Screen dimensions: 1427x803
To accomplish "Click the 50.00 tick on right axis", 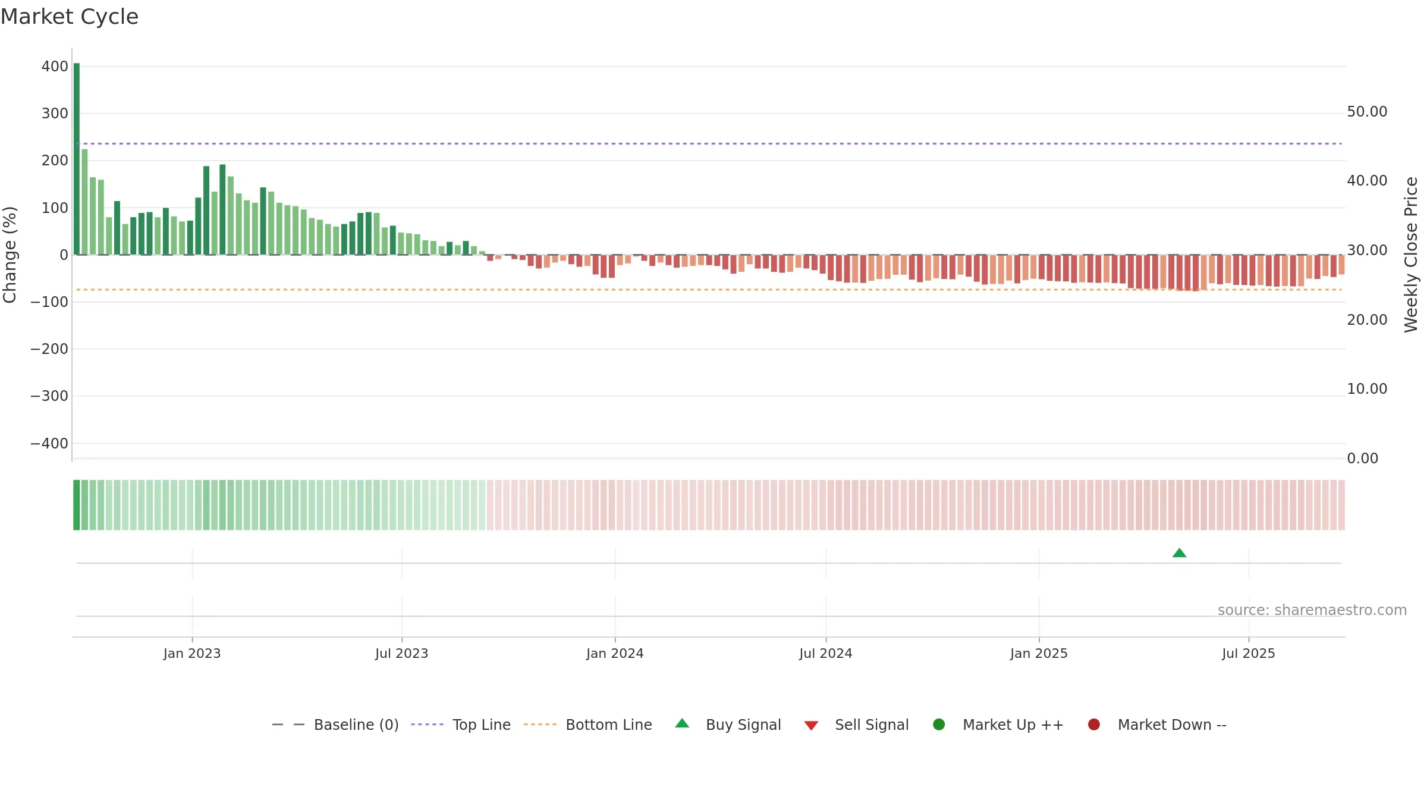I will [1367, 112].
